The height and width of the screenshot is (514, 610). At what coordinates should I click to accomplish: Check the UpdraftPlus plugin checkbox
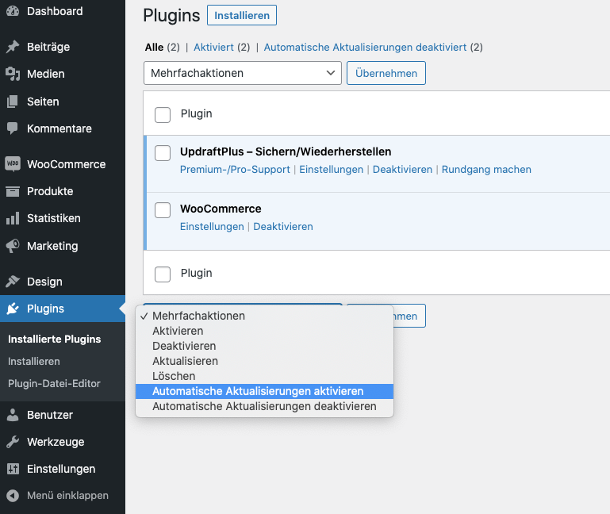[163, 153]
